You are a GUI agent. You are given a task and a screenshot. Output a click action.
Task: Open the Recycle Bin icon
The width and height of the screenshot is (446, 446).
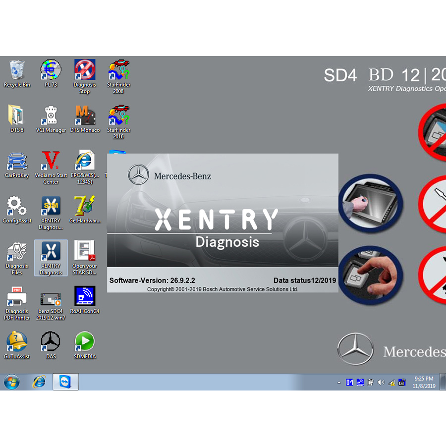pos(17,71)
